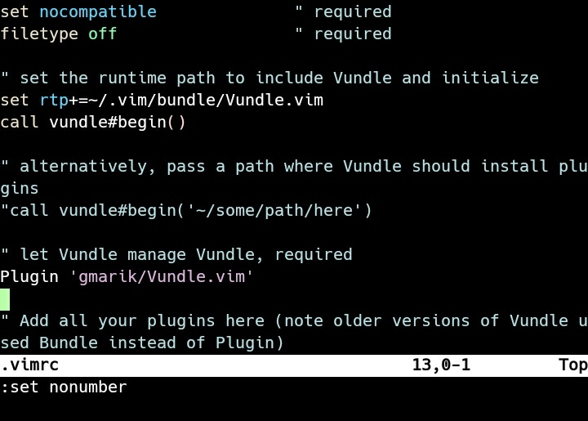Image resolution: width=588 pixels, height=421 pixels.
Task: Click the green 'off' value after filetype
Action: point(102,34)
